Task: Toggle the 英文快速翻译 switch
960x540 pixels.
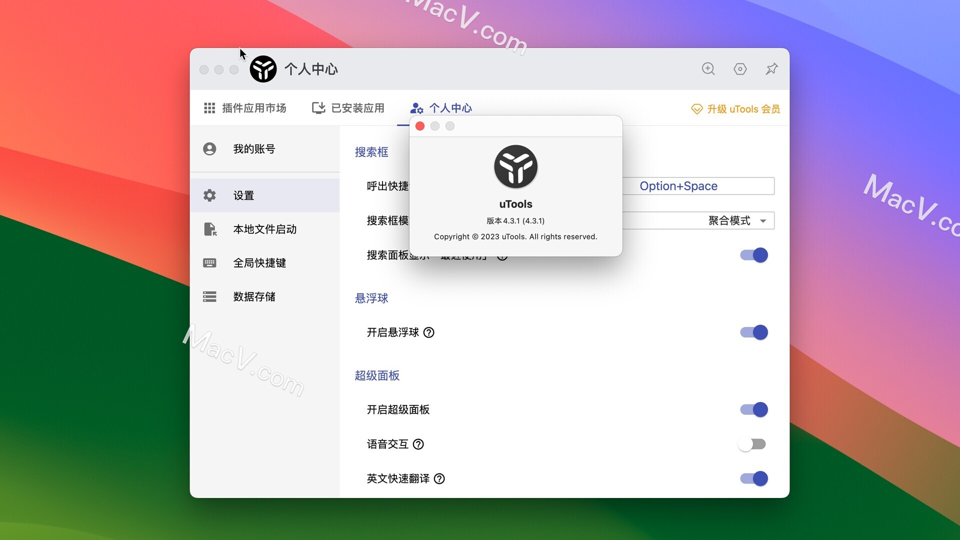Action: [x=754, y=478]
